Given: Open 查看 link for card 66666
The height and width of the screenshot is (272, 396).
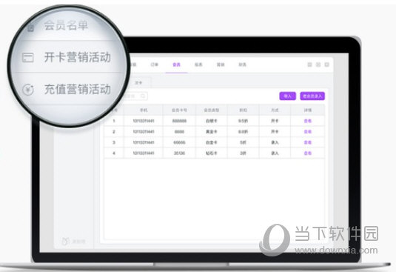Looking at the screenshot, I should (308, 142).
